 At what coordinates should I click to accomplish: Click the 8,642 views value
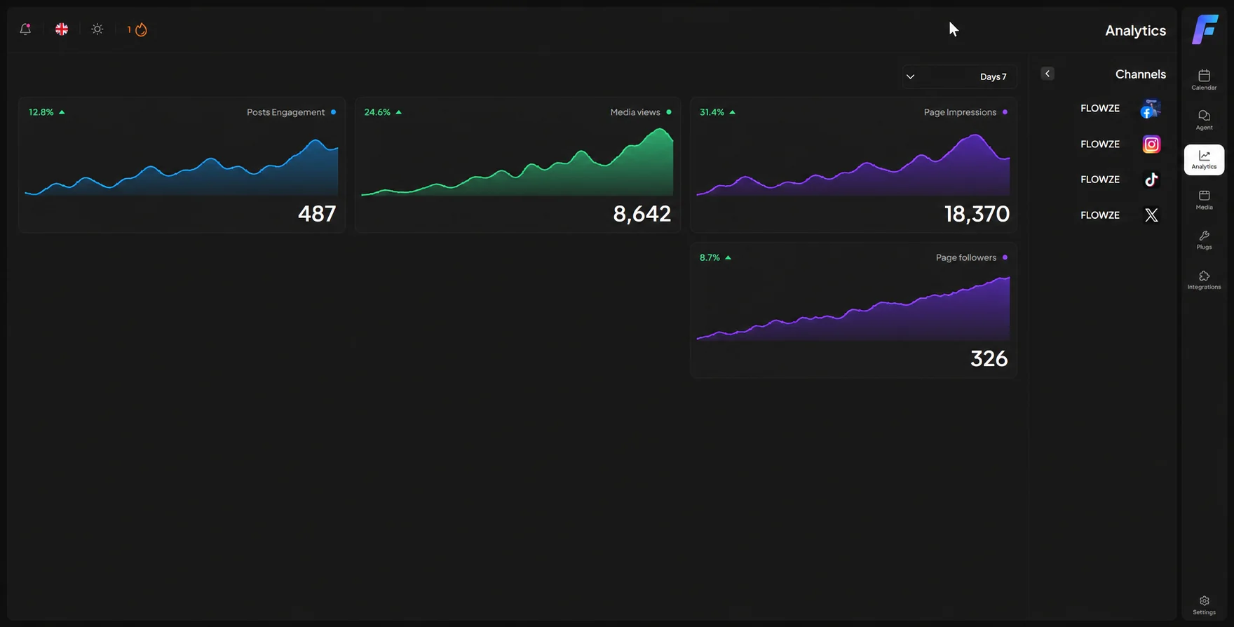click(x=642, y=213)
